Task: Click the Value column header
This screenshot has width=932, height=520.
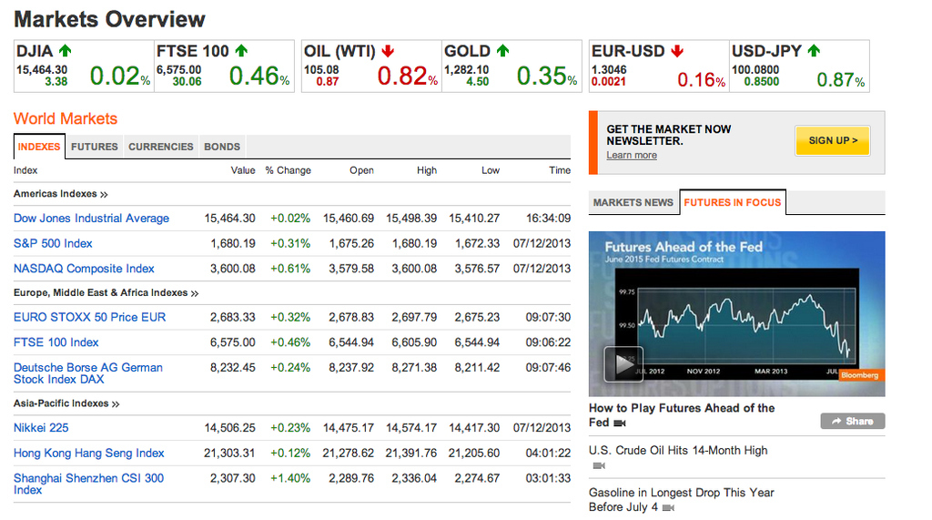Action: click(243, 170)
